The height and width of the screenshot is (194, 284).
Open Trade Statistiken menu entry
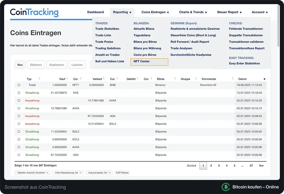coord(107,29)
